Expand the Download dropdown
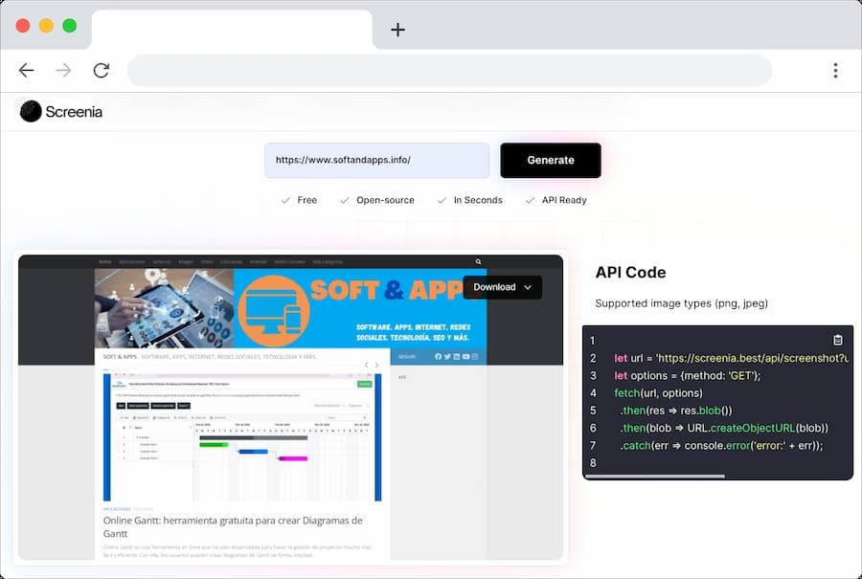The height and width of the screenshot is (579, 862). pos(503,287)
